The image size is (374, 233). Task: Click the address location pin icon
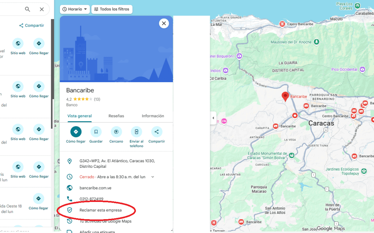70,161
